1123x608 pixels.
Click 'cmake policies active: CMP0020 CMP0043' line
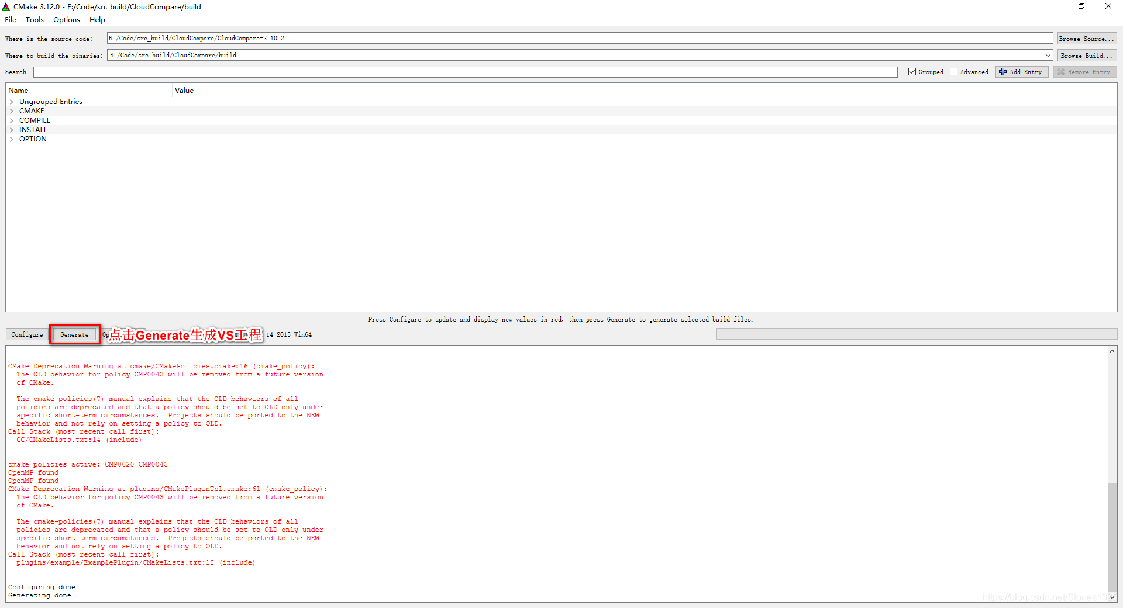click(x=88, y=464)
